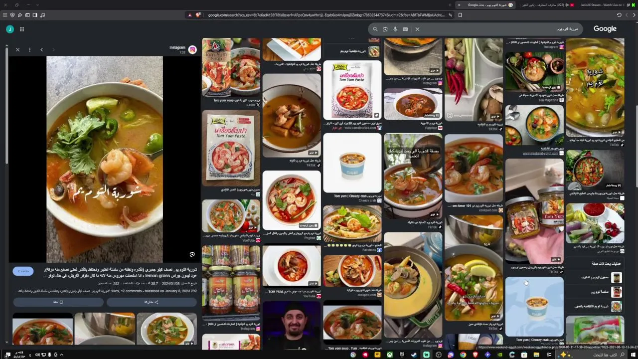The width and height of the screenshot is (638, 359).
Task: Clear the Google search box text
Action: pyautogui.click(x=417, y=29)
